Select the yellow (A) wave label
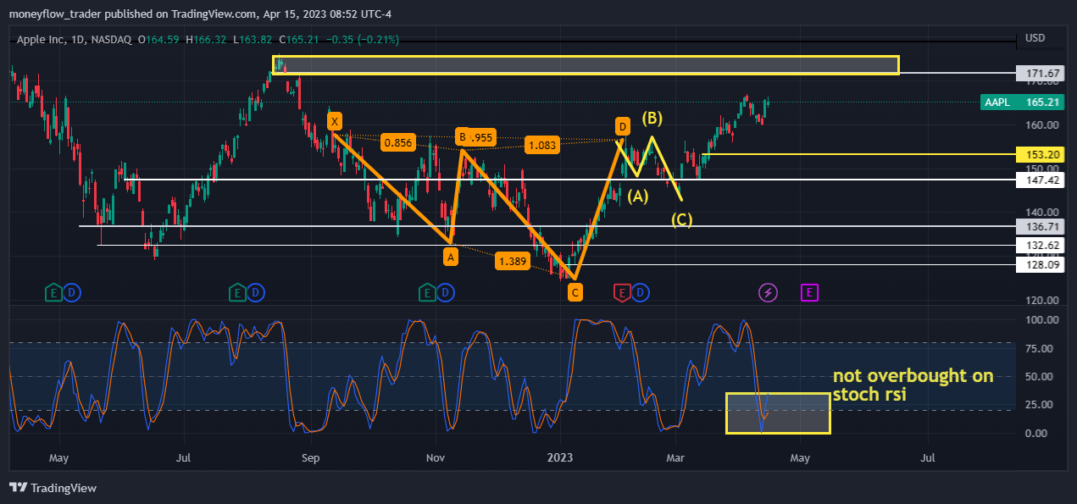 point(638,197)
